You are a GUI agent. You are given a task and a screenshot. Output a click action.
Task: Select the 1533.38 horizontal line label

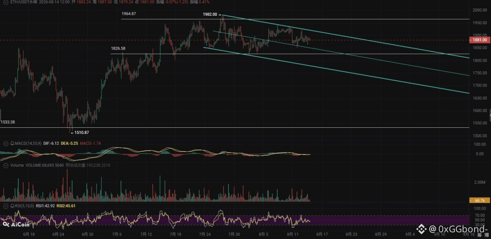click(8, 122)
